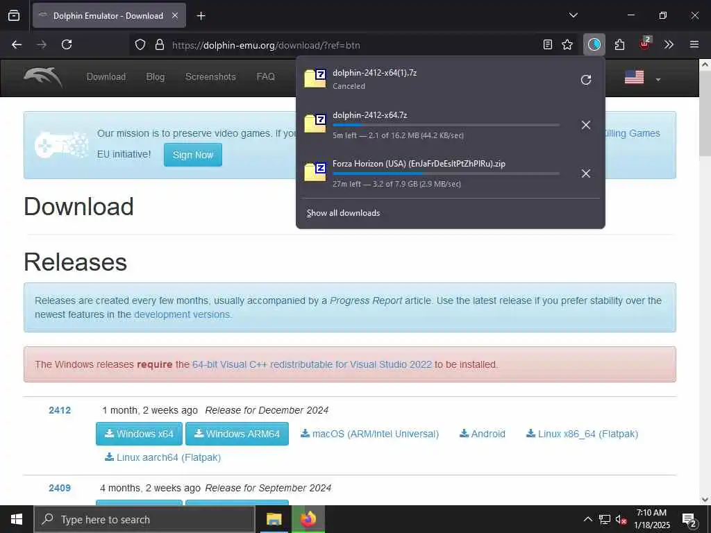Click the Sign Now button
Screen dimensions: 711x533
click(x=193, y=155)
